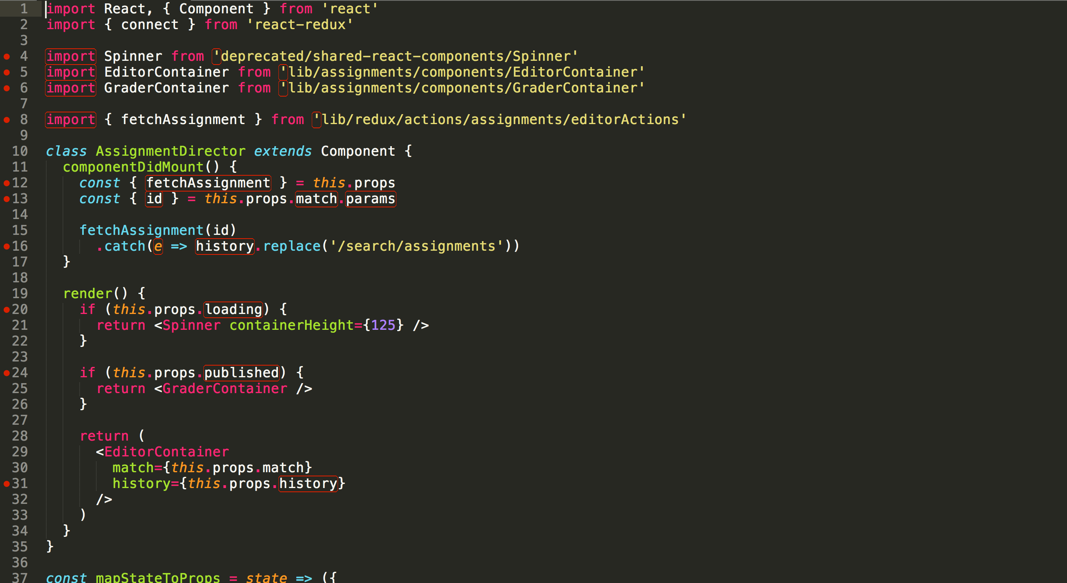Click the '/search/assignments' string literal
Image resolution: width=1067 pixels, height=583 pixels.
pyautogui.click(x=416, y=246)
